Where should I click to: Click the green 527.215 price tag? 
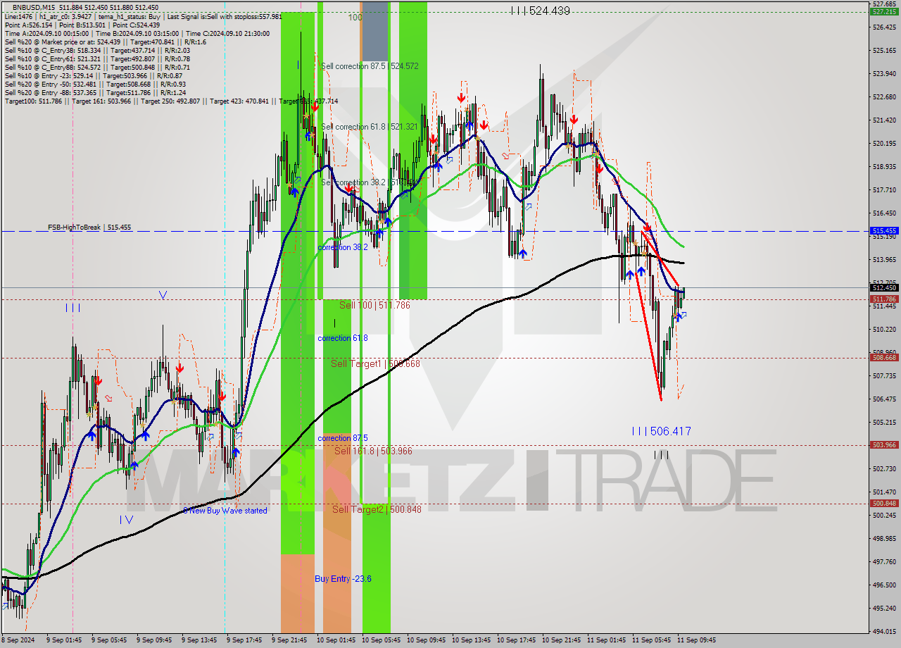tap(884, 12)
